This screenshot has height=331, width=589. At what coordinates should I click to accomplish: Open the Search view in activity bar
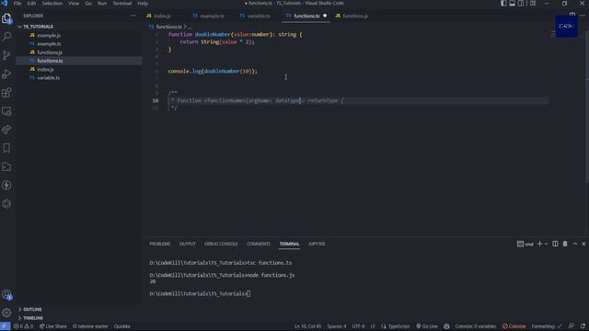click(x=6, y=37)
